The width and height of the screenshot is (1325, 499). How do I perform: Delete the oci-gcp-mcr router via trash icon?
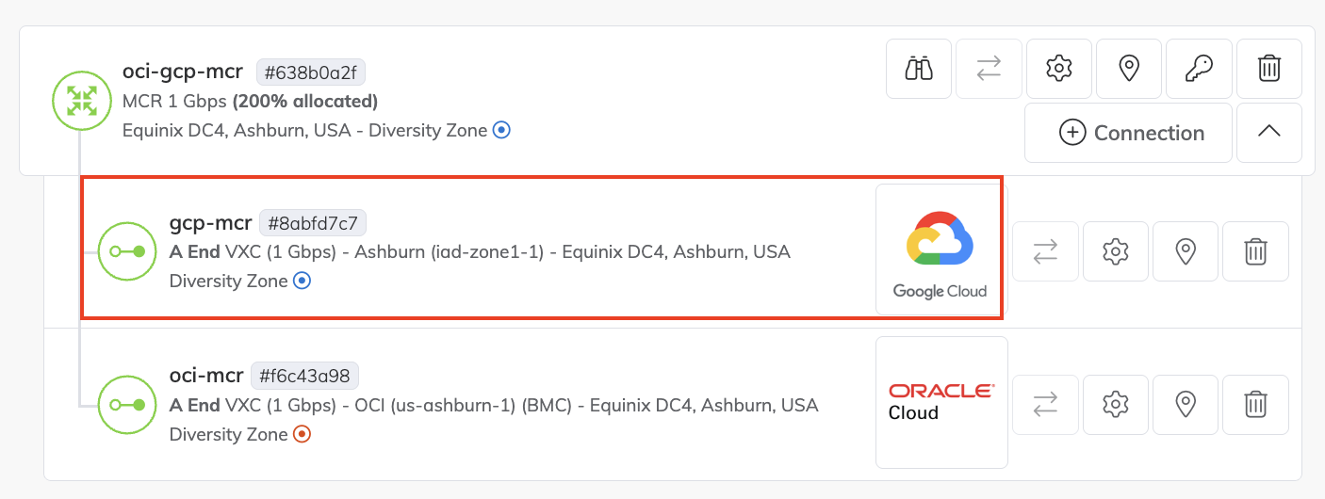coord(1269,69)
